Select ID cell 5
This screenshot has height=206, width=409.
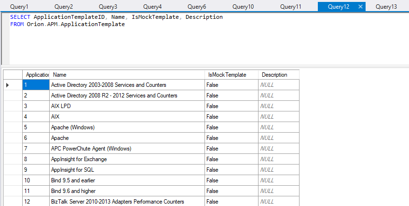pyautogui.click(x=36, y=127)
